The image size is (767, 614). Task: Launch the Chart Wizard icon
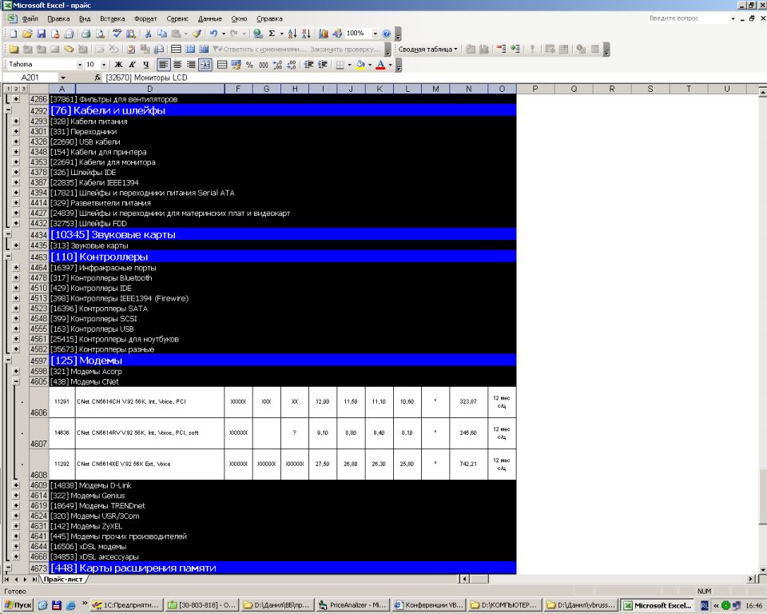pos(323,34)
